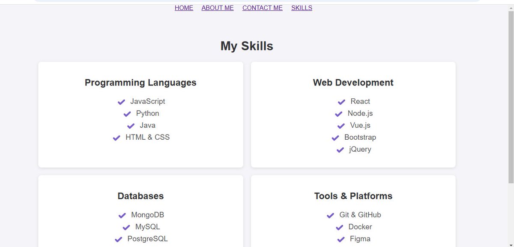514x247 pixels.
Task: Select the Git & GitHub skill text
Action: pyautogui.click(x=360, y=215)
